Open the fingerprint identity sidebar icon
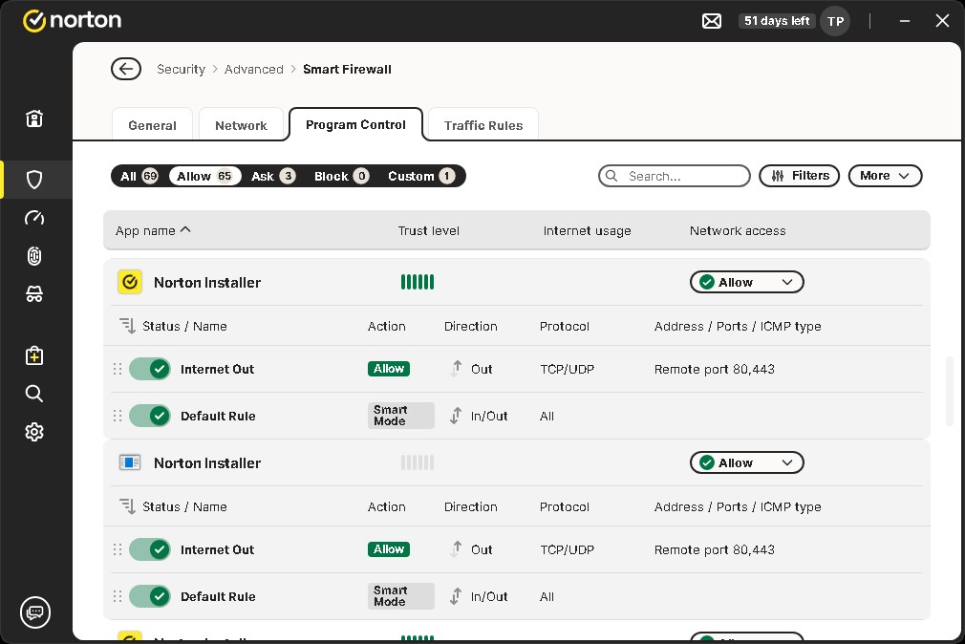This screenshot has width=965, height=644. pos(34,256)
